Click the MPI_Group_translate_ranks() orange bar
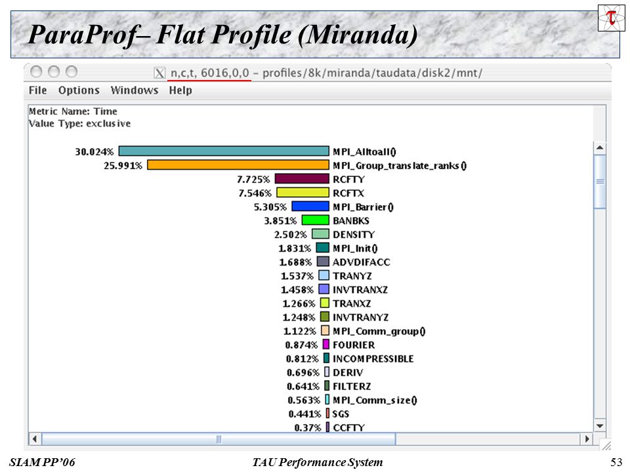 [238, 165]
